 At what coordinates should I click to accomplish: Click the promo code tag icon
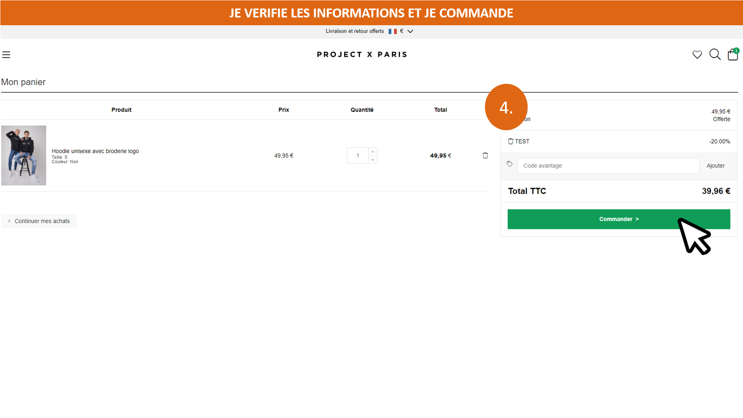(509, 164)
